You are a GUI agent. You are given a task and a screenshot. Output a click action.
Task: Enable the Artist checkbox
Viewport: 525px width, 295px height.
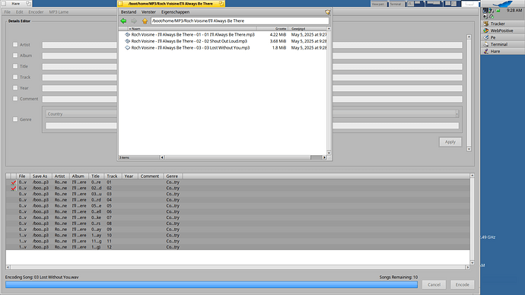point(15,45)
